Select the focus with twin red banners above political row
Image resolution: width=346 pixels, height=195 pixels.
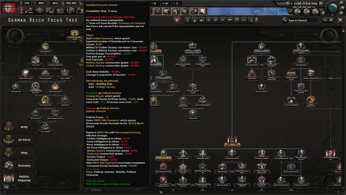[x=232, y=142]
